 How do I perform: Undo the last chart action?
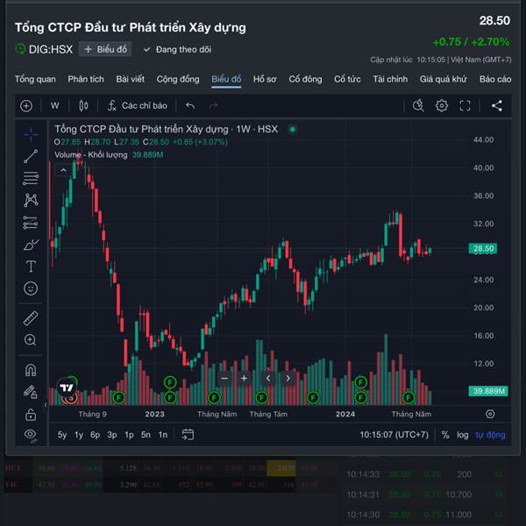point(190,106)
